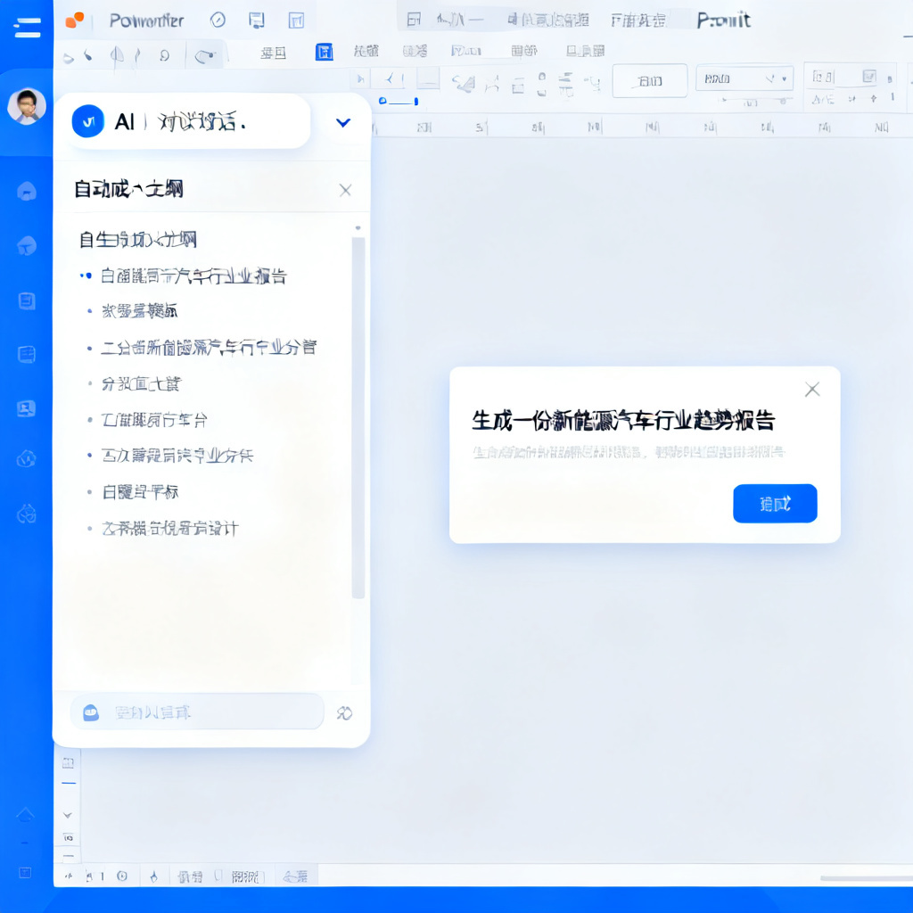The image size is (913, 913).
Task: Click the orange app logo beside Powonfler
Action: pos(75,21)
